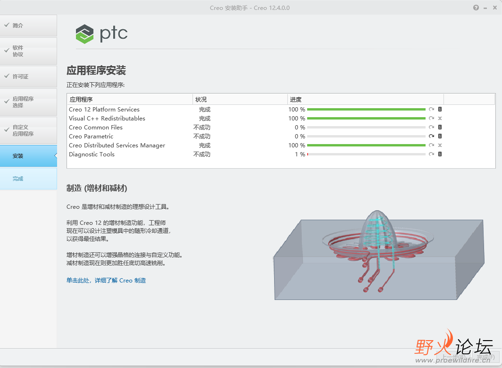This screenshot has height=368, width=502.
Task: Click 不成功 status of Diagnostic Tools
Action: pyautogui.click(x=202, y=154)
